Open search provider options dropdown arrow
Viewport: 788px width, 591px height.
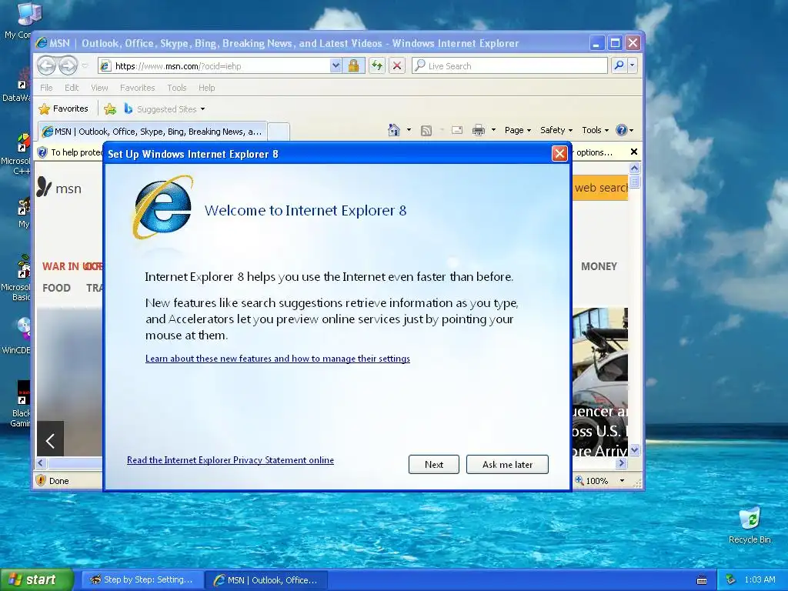point(633,65)
